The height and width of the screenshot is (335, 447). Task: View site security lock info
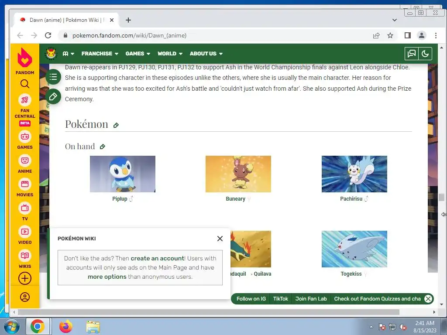point(65,35)
